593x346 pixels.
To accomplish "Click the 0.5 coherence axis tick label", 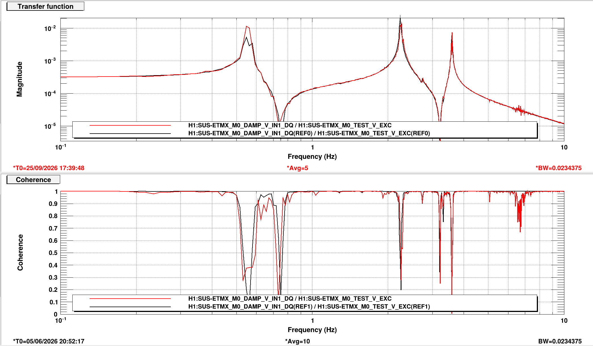I will (53, 253).
